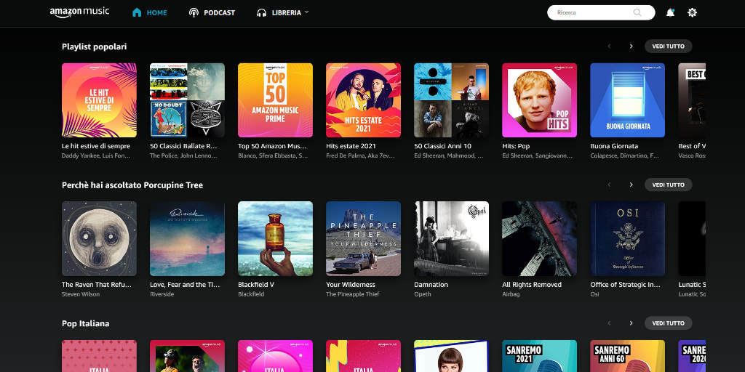Viewport: 745px width, 372px height.
Task: Open Opeth Damnation album cover
Action: point(451,238)
